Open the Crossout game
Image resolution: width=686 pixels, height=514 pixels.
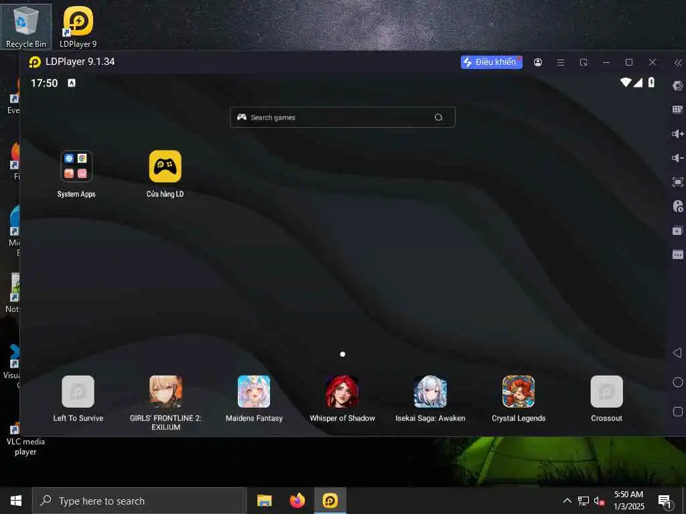(x=606, y=399)
